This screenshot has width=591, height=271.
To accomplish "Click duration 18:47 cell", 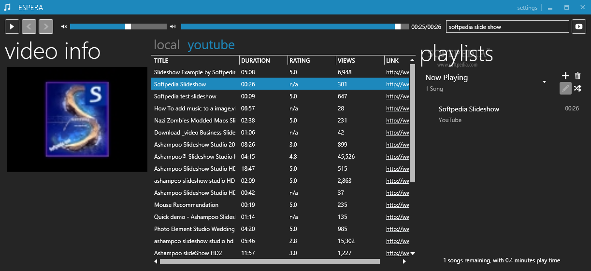I will point(248,169).
